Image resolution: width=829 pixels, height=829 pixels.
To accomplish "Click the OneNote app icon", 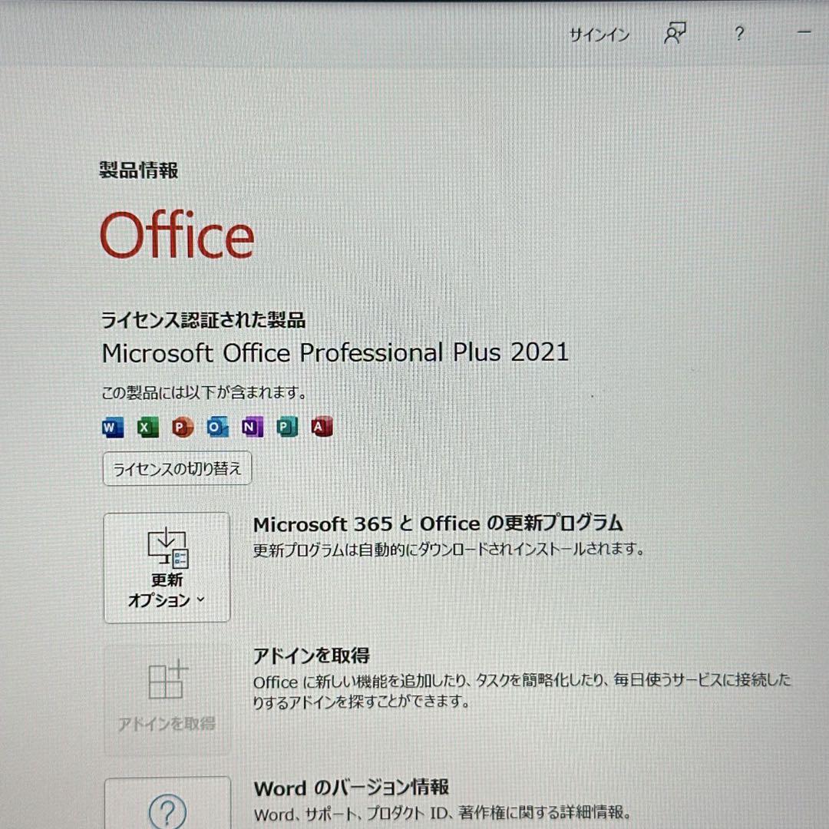I will click(253, 428).
